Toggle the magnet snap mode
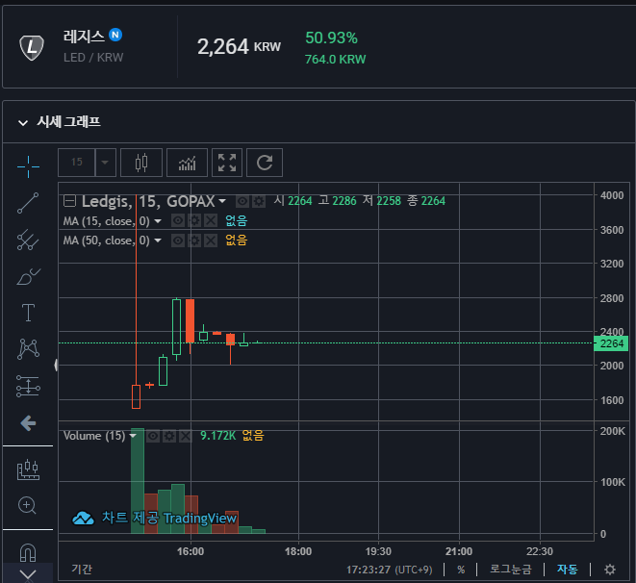 (x=28, y=552)
